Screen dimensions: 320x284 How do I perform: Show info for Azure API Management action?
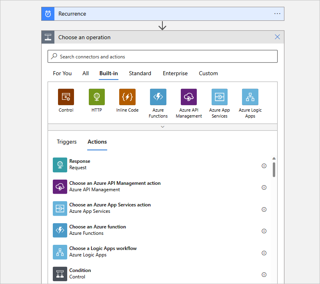[264, 188]
